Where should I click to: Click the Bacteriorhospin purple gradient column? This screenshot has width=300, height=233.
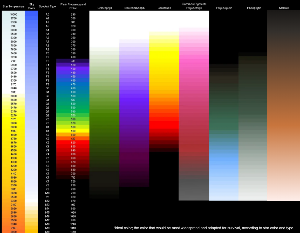134,113
